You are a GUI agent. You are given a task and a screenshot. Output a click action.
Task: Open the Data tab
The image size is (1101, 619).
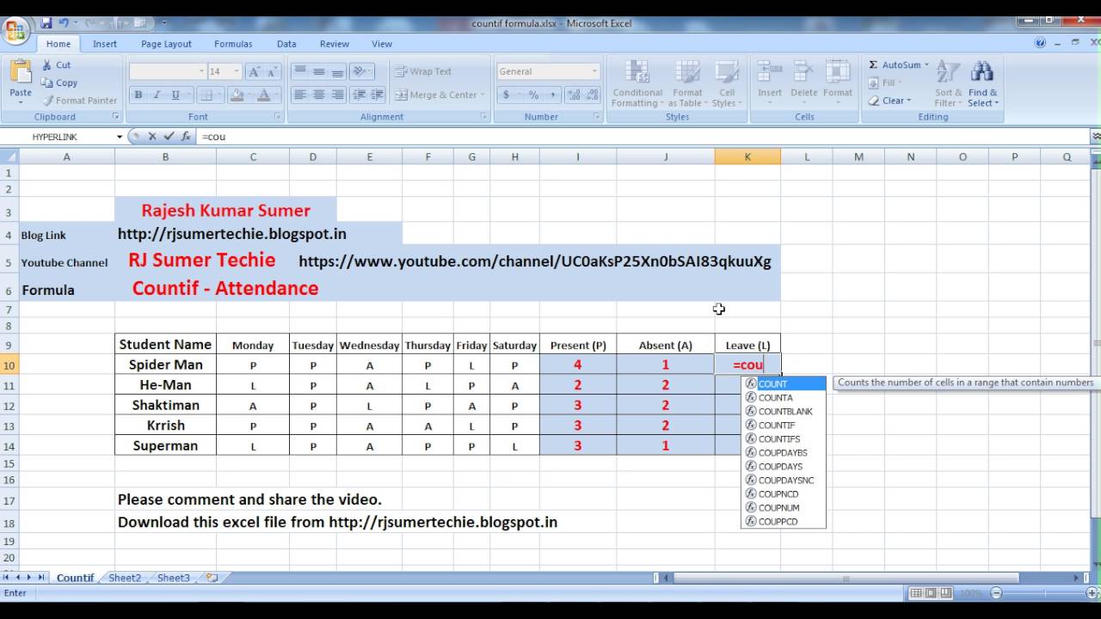[x=286, y=44]
